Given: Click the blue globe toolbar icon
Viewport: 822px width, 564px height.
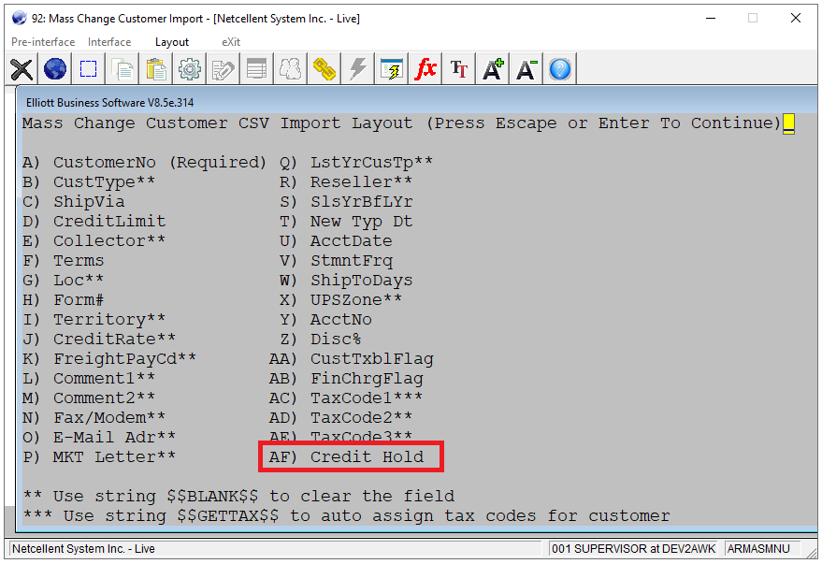Looking at the screenshot, I should pyautogui.click(x=55, y=69).
